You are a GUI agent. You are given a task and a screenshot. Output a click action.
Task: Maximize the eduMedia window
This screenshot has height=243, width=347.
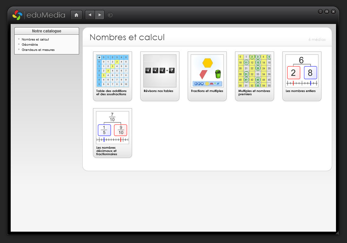coord(327,12)
